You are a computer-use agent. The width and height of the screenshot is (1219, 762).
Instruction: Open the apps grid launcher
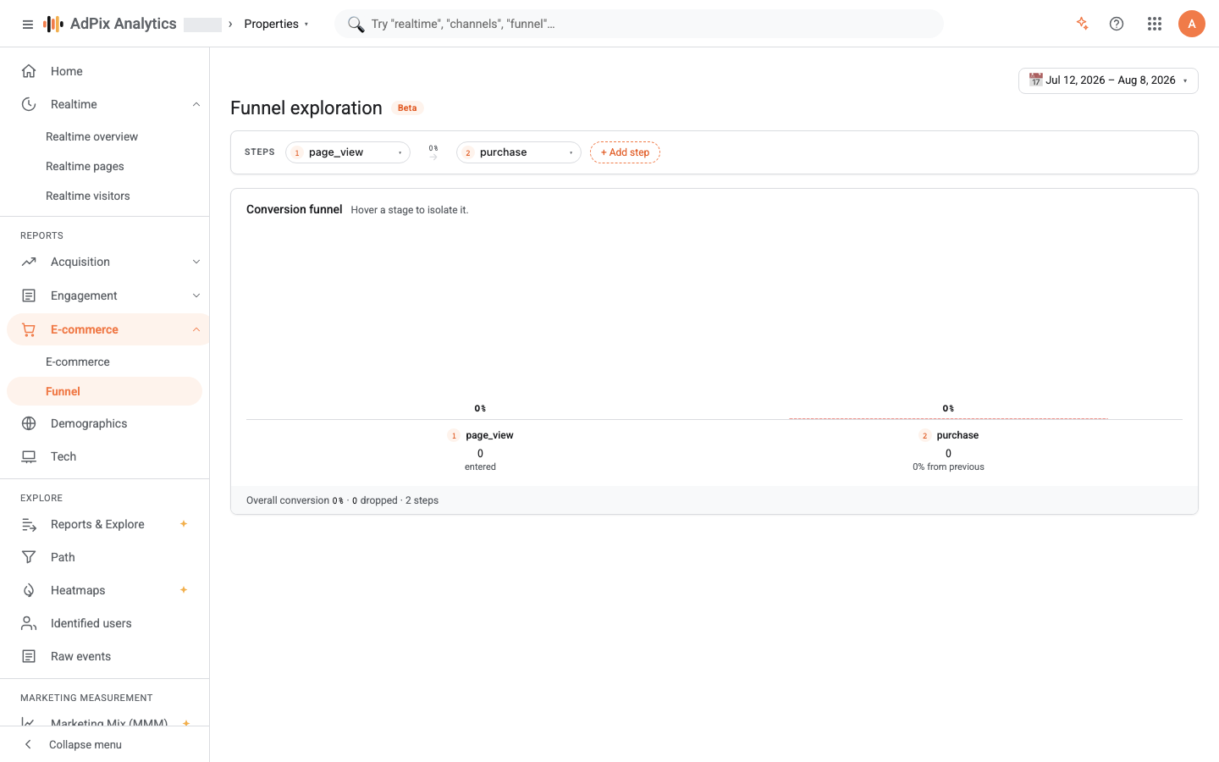pyautogui.click(x=1155, y=24)
